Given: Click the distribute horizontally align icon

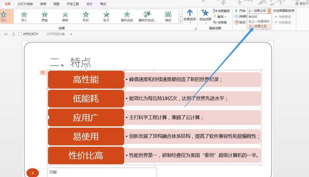Looking at the screenshot, I should click(6, 34).
